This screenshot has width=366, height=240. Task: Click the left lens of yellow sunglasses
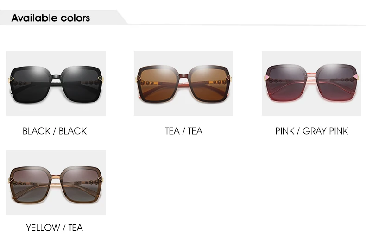coord(30,185)
